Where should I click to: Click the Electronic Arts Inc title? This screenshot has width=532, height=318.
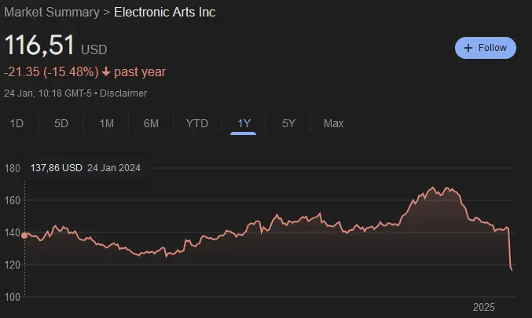tap(164, 13)
